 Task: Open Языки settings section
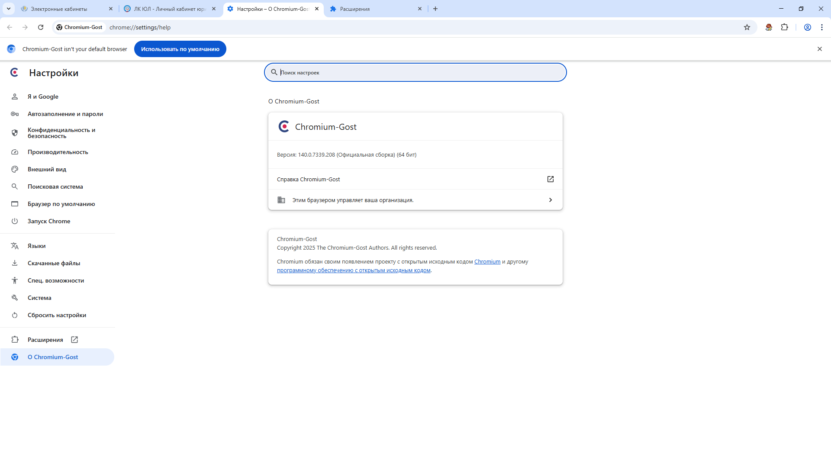(58, 246)
